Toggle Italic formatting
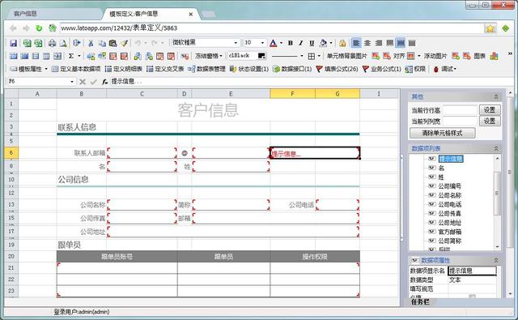The height and width of the screenshot is (320, 518). (301, 43)
